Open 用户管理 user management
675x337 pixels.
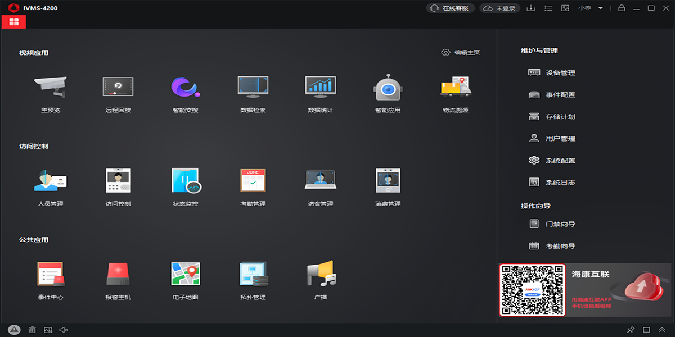pyautogui.click(x=552, y=138)
